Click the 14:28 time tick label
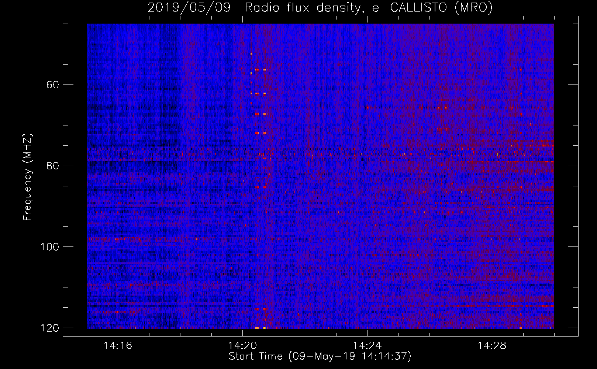Viewport: 597px width, 369px height. 492,346
